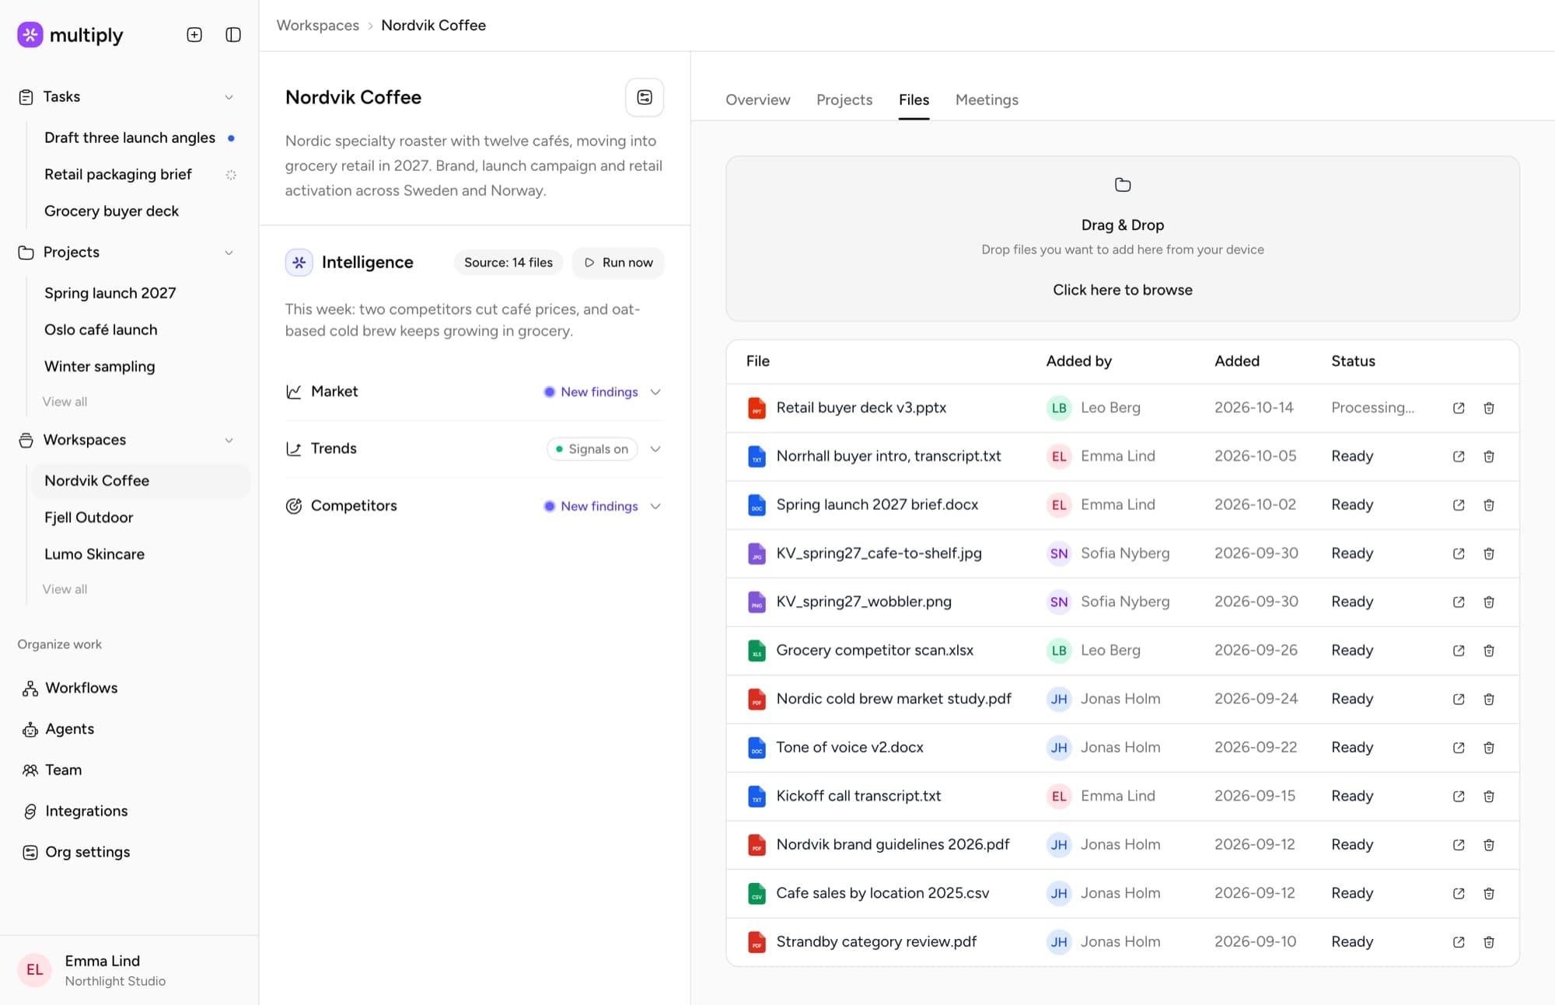Click the Run now button
Image resolution: width=1555 pixels, height=1005 pixels.
pos(618,263)
